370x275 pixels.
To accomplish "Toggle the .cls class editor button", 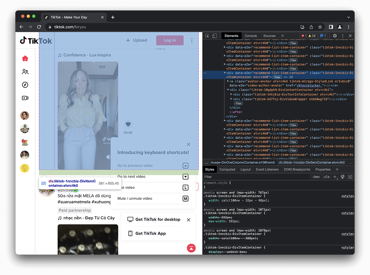I will tap(326, 177).
